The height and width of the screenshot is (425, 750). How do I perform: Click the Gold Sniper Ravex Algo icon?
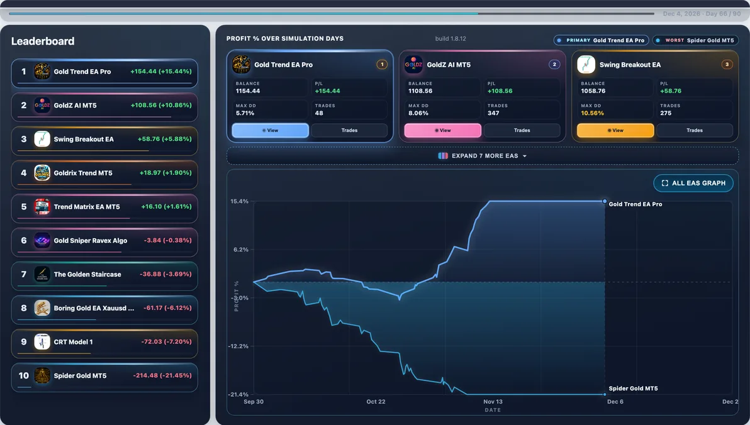(42, 240)
